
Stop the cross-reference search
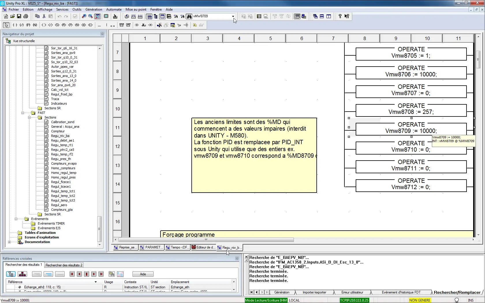(87, 274)
